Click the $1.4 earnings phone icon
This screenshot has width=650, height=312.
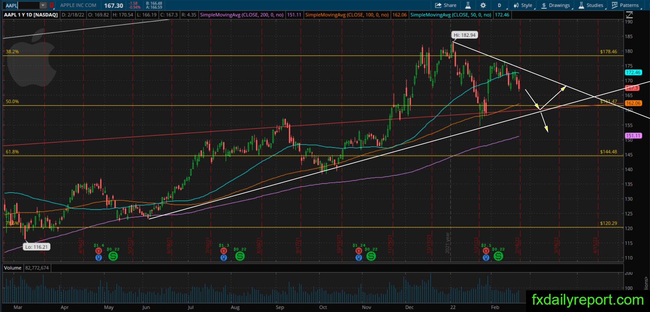pos(99,251)
